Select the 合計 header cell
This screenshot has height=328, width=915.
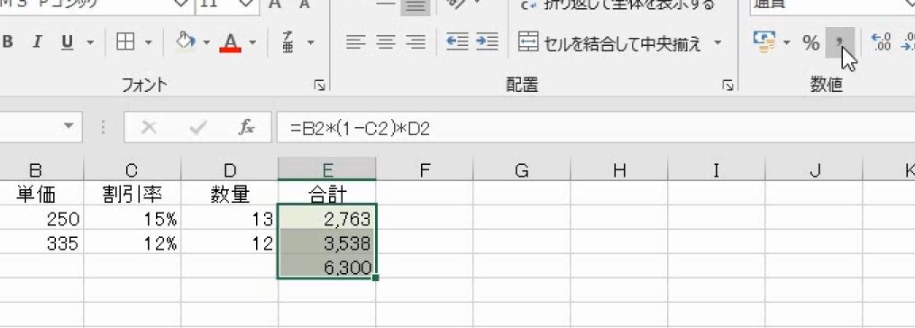327,193
